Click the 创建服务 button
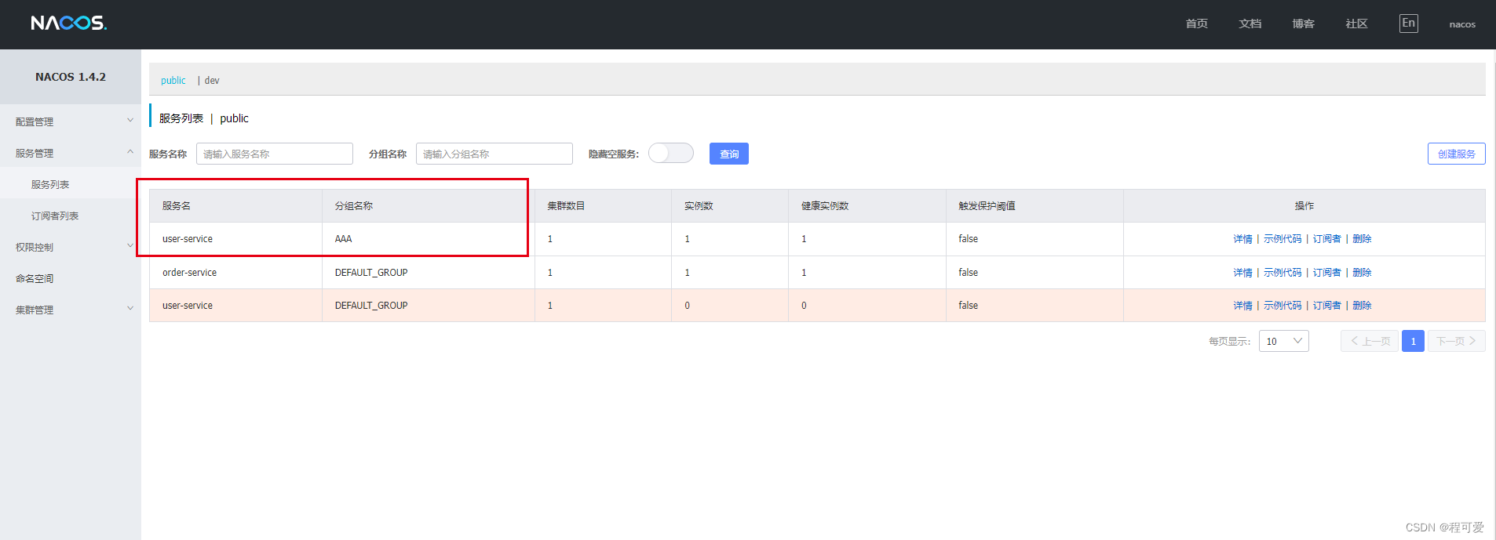The height and width of the screenshot is (540, 1496). pyautogui.click(x=1456, y=154)
